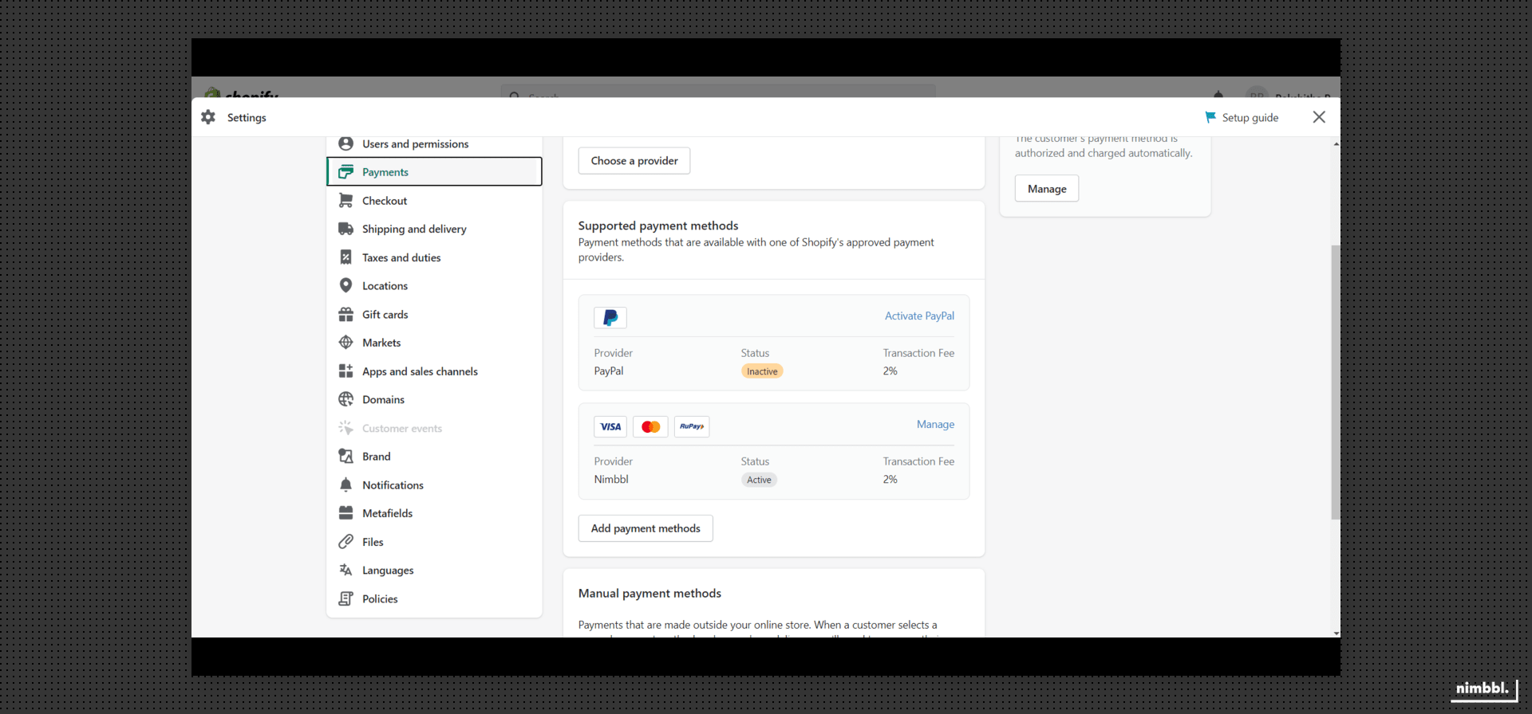
Task: Click the Visa card logo
Action: (610, 426)
